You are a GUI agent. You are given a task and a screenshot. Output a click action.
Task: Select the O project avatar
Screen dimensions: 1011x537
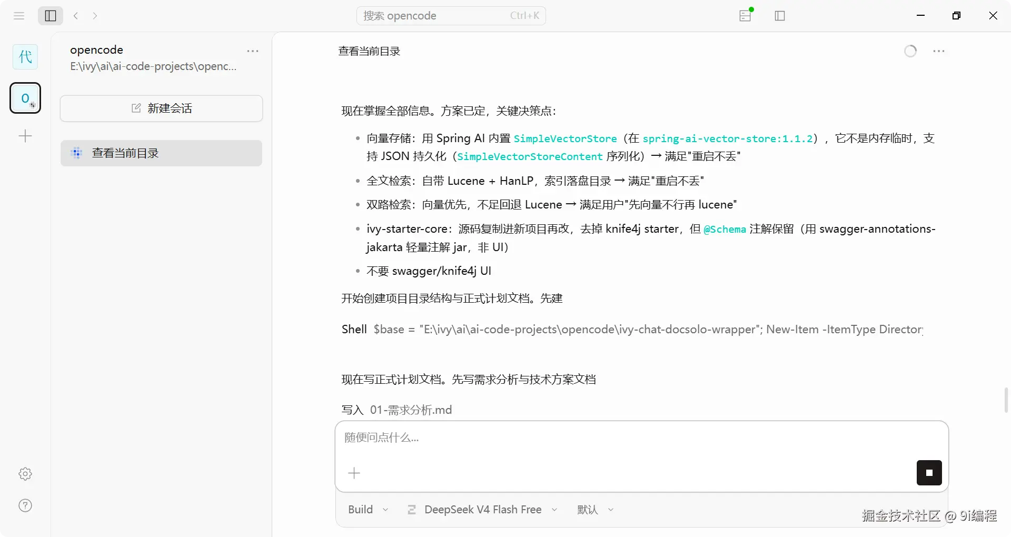[25, 98]
